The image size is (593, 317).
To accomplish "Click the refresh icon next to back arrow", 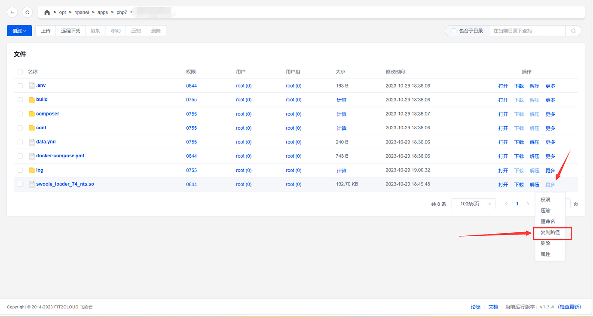I will pos(27,12).
